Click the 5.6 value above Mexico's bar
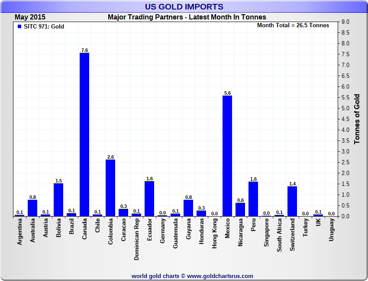Screen dimensions: 368x281 pos(227,93)
